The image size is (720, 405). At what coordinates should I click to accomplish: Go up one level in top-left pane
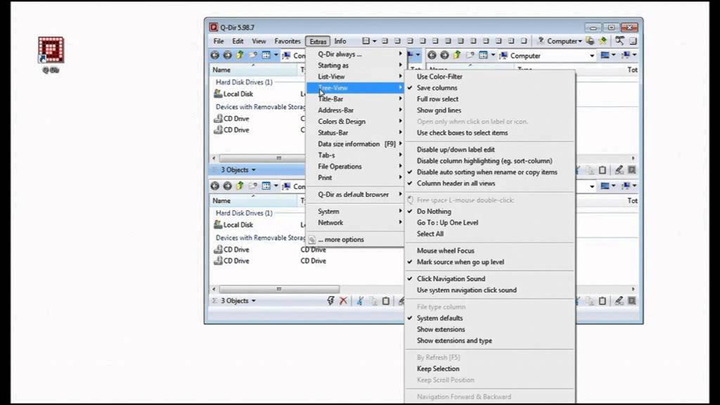(x=240, y=56)
